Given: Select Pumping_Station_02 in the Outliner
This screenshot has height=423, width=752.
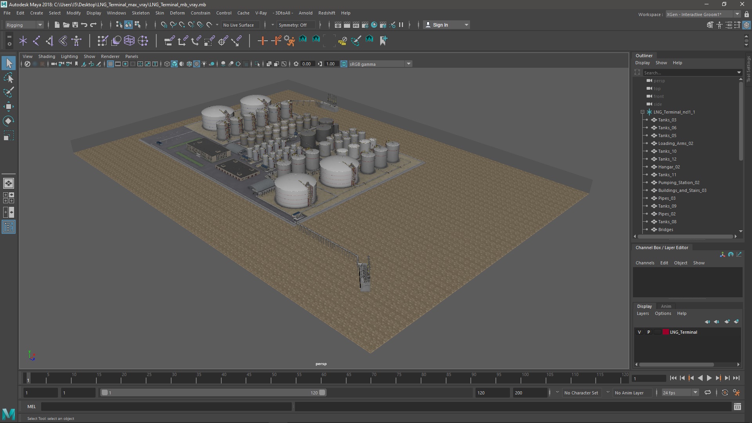Looking at the screenshot, I should pos(678,183).
